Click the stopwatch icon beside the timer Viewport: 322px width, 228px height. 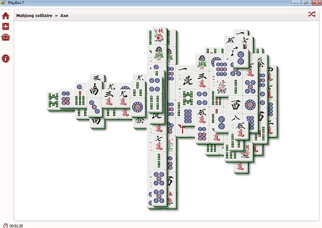tap(6, 225)
